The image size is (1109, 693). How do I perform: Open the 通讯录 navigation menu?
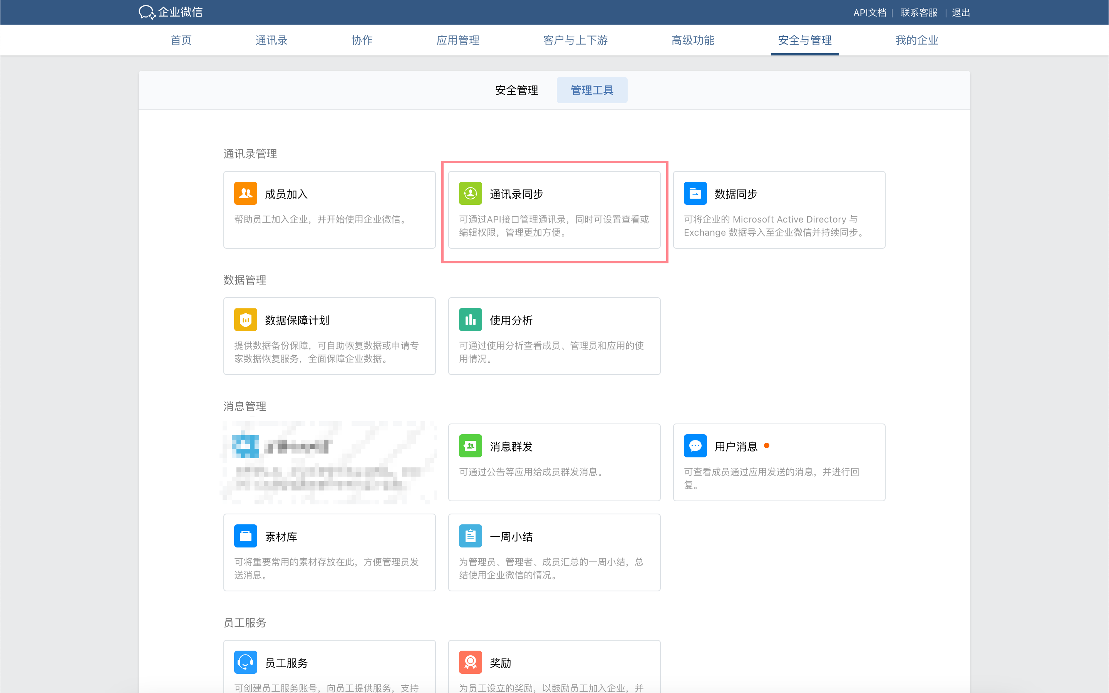tap(271, 40)
